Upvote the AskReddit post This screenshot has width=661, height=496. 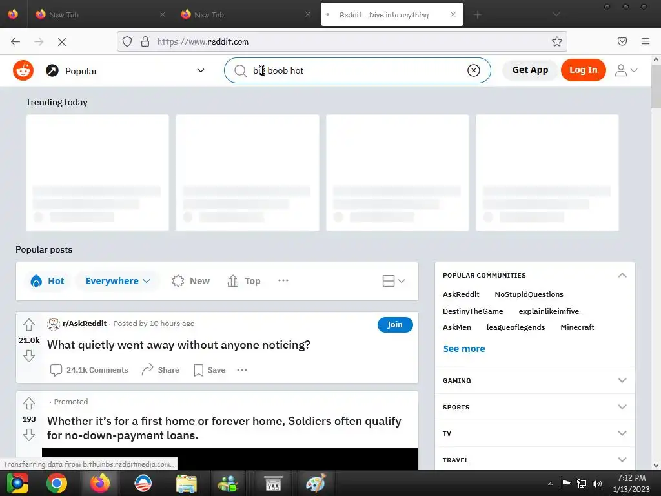click(x=28, y=325)
